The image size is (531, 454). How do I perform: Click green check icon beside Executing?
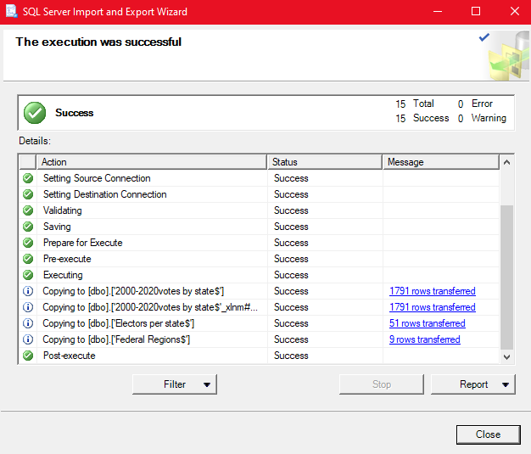[x=28, y=275]
